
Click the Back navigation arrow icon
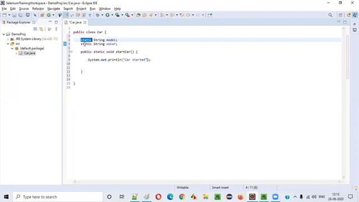click(x=188, y=15)
